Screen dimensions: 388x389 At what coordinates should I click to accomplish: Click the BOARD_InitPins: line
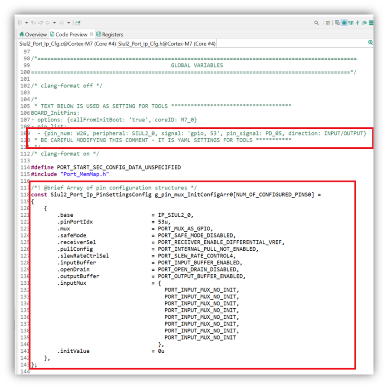coord(55,113)
